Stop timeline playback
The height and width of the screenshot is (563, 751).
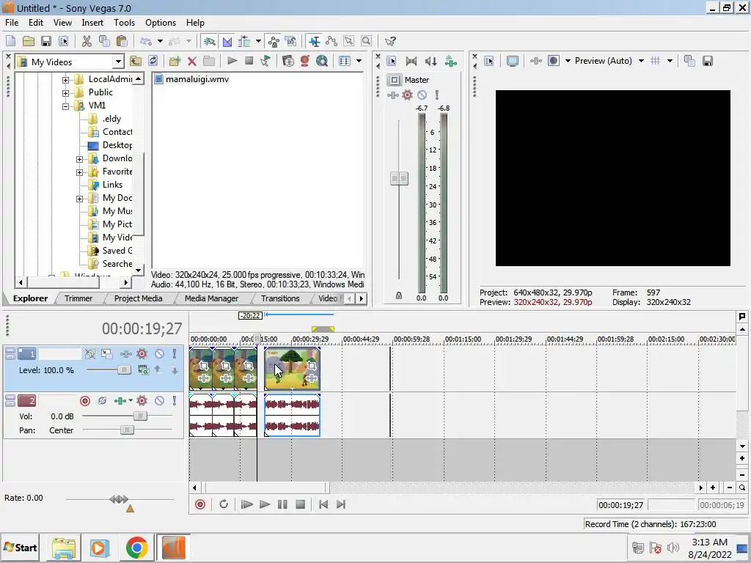tap(300, 504)
